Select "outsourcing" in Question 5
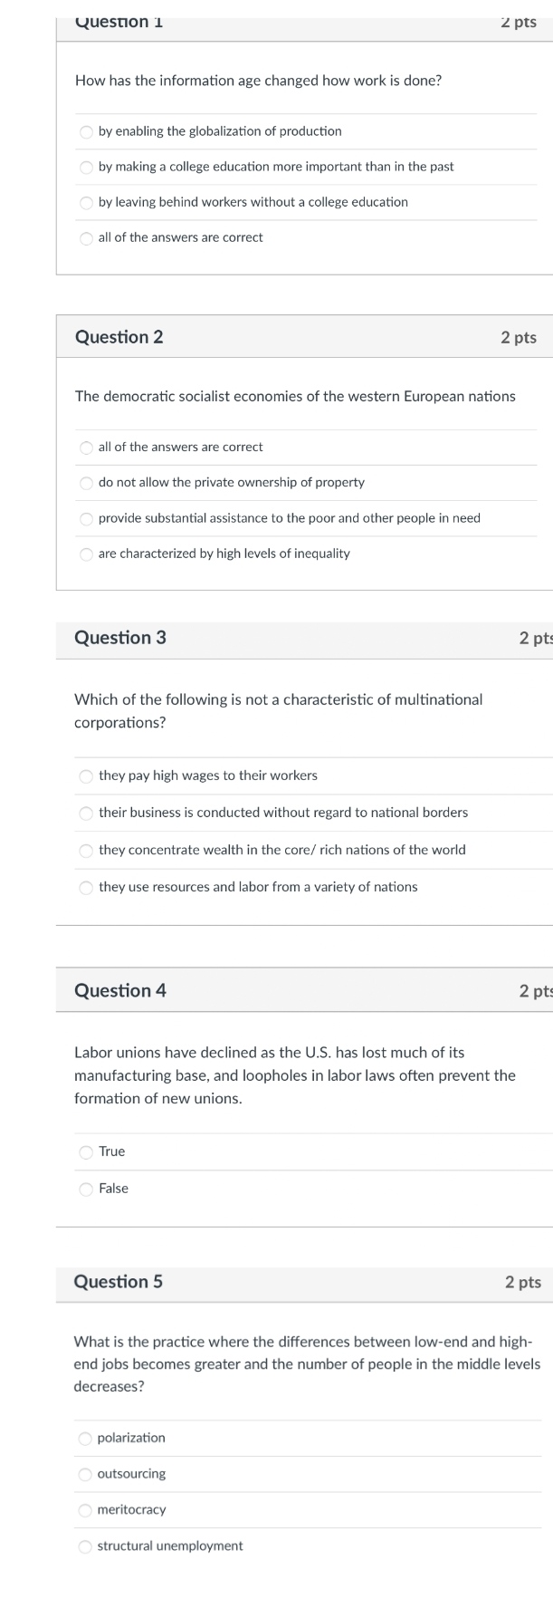Screen dimensions: 553x1618 click(85, 1474)
